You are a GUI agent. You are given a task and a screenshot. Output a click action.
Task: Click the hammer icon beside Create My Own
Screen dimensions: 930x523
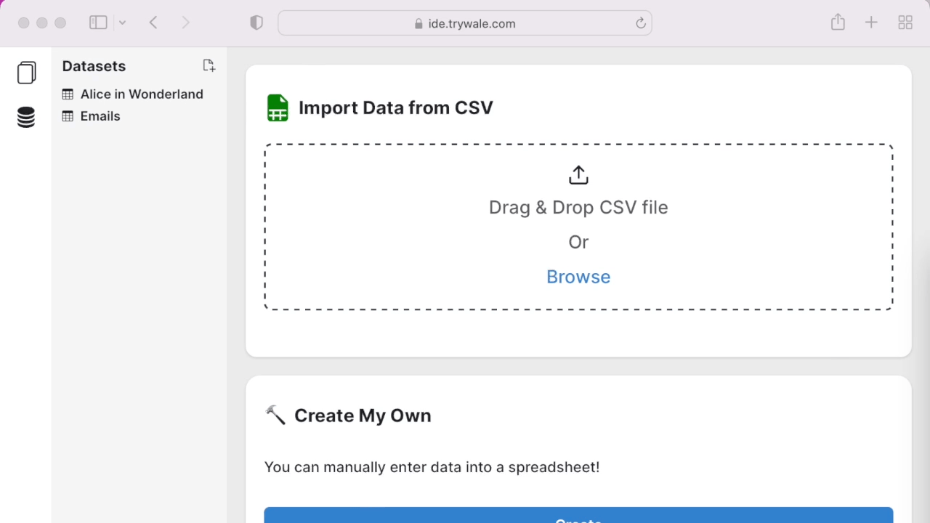point(275,415)
